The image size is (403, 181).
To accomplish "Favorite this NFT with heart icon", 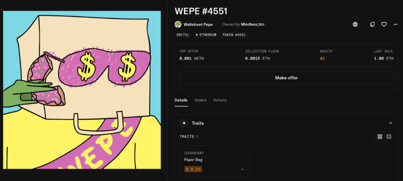I will (x=384, y=24).
